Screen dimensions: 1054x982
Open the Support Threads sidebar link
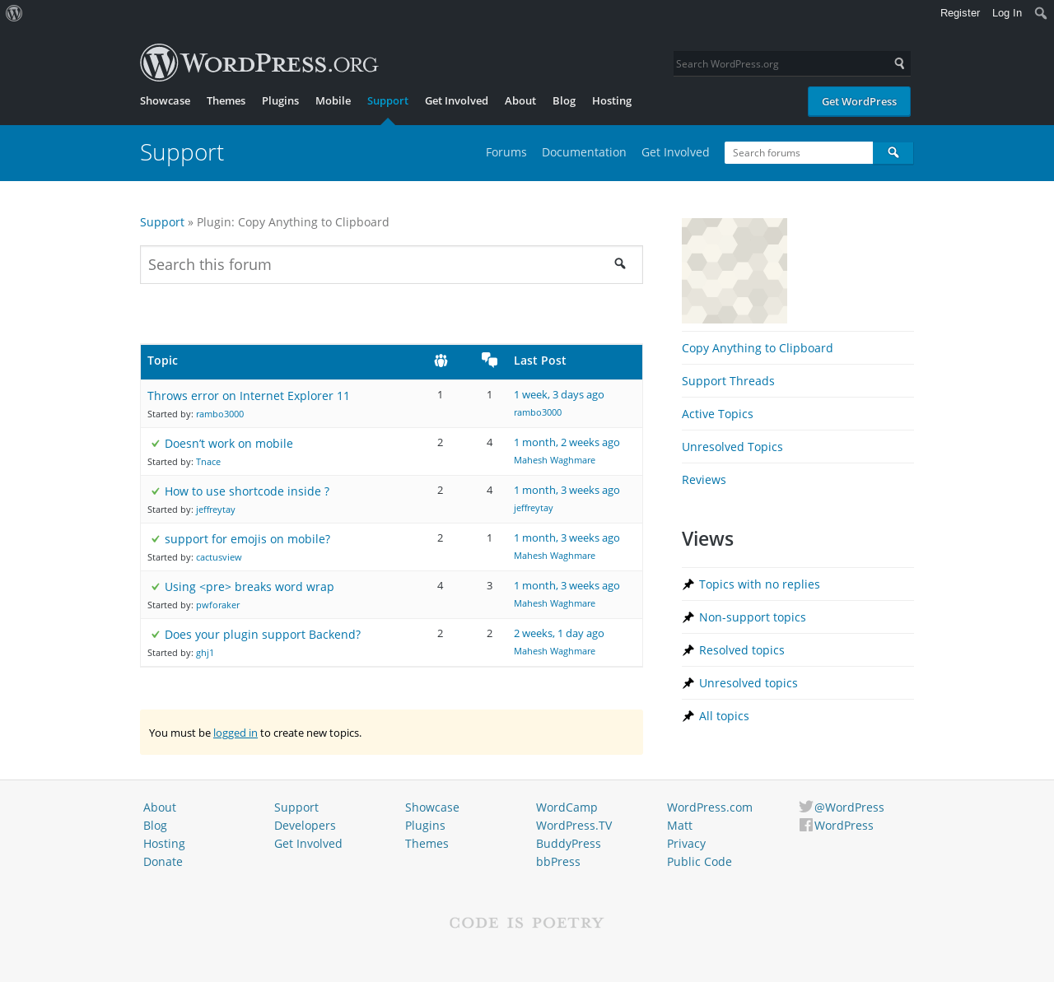tap(728, 381)
